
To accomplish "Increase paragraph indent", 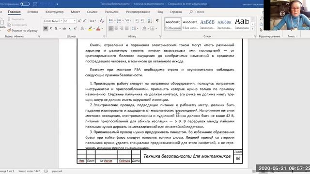I will pos(142,21).
